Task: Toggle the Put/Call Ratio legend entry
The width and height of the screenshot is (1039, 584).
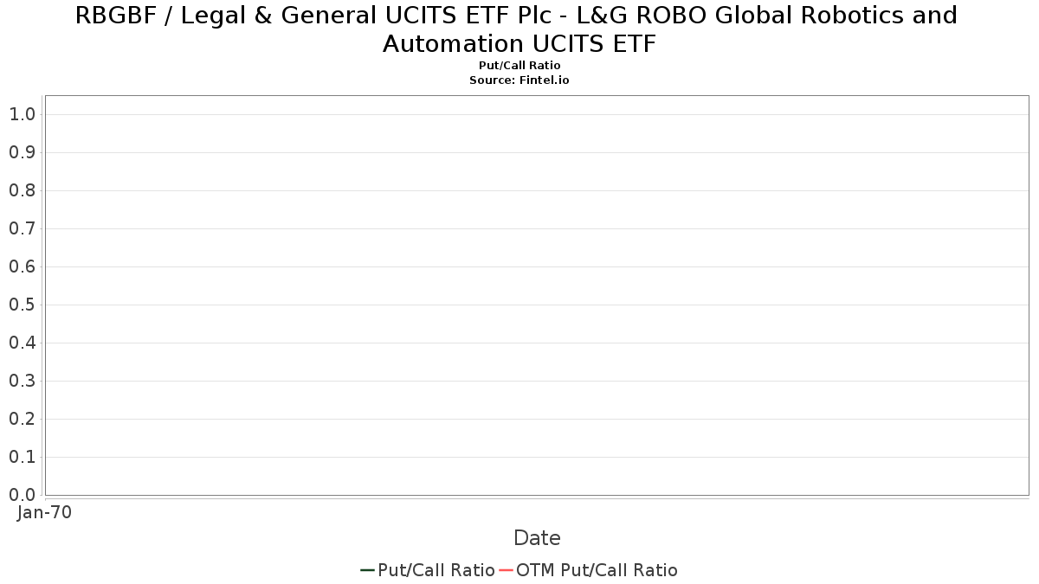Action: point(436,570)
